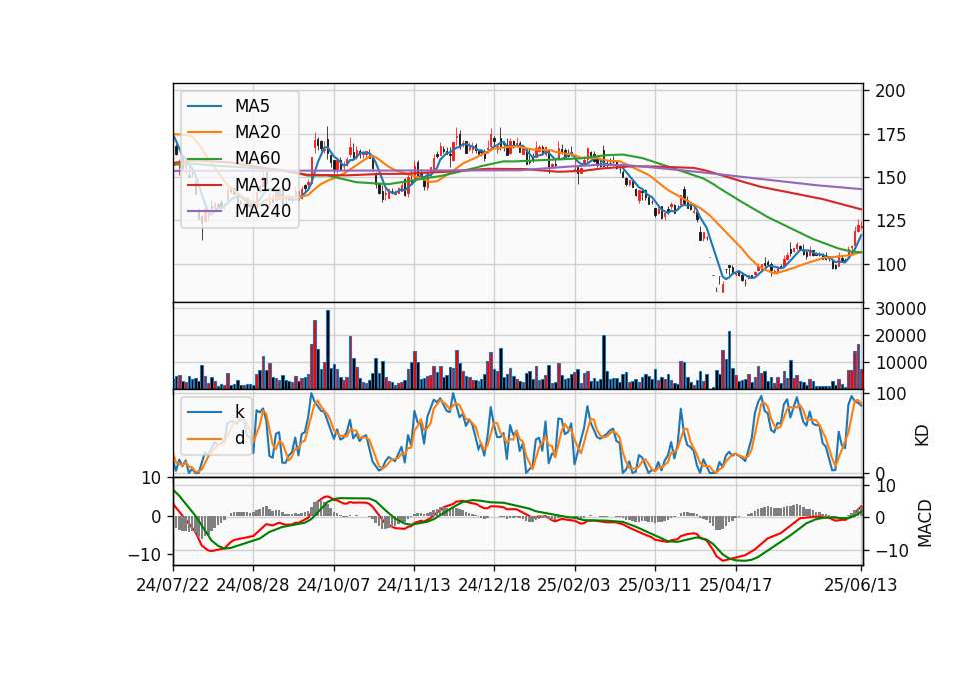Click the MA20 legend label
Viewport: 959px width, 689px height.
[x=257, y=132]
